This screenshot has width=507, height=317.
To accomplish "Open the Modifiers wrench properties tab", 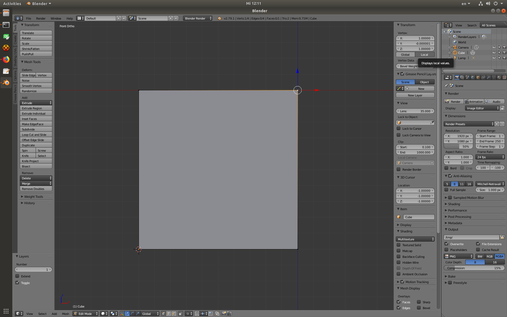I will click(489, 77).
